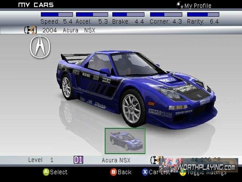
Task: Click the blue X Car List icon
Action: point(145,172)
